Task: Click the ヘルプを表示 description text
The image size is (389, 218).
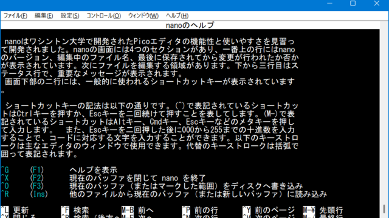Action: (93, 170)
